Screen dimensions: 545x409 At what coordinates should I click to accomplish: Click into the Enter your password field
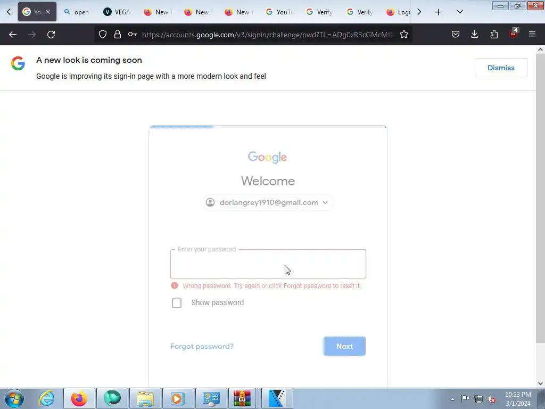(x=268, y=264)
